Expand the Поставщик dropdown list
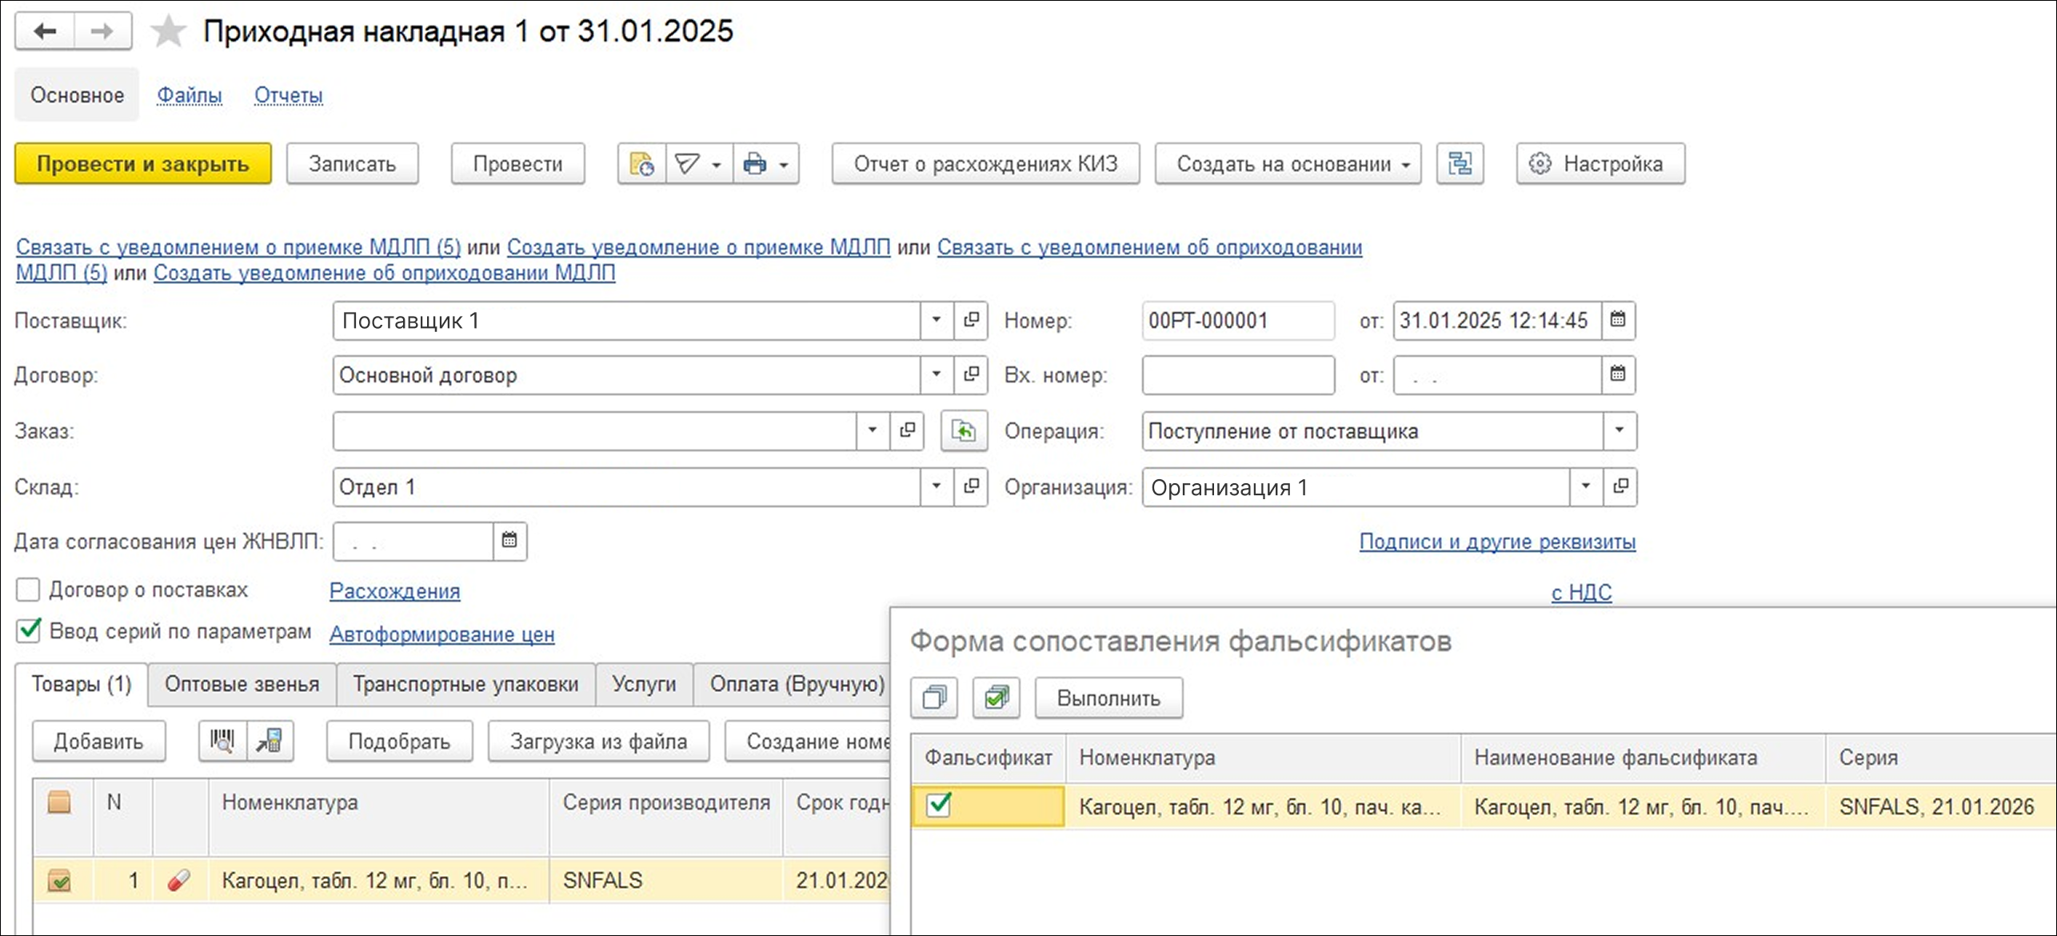 936,320
